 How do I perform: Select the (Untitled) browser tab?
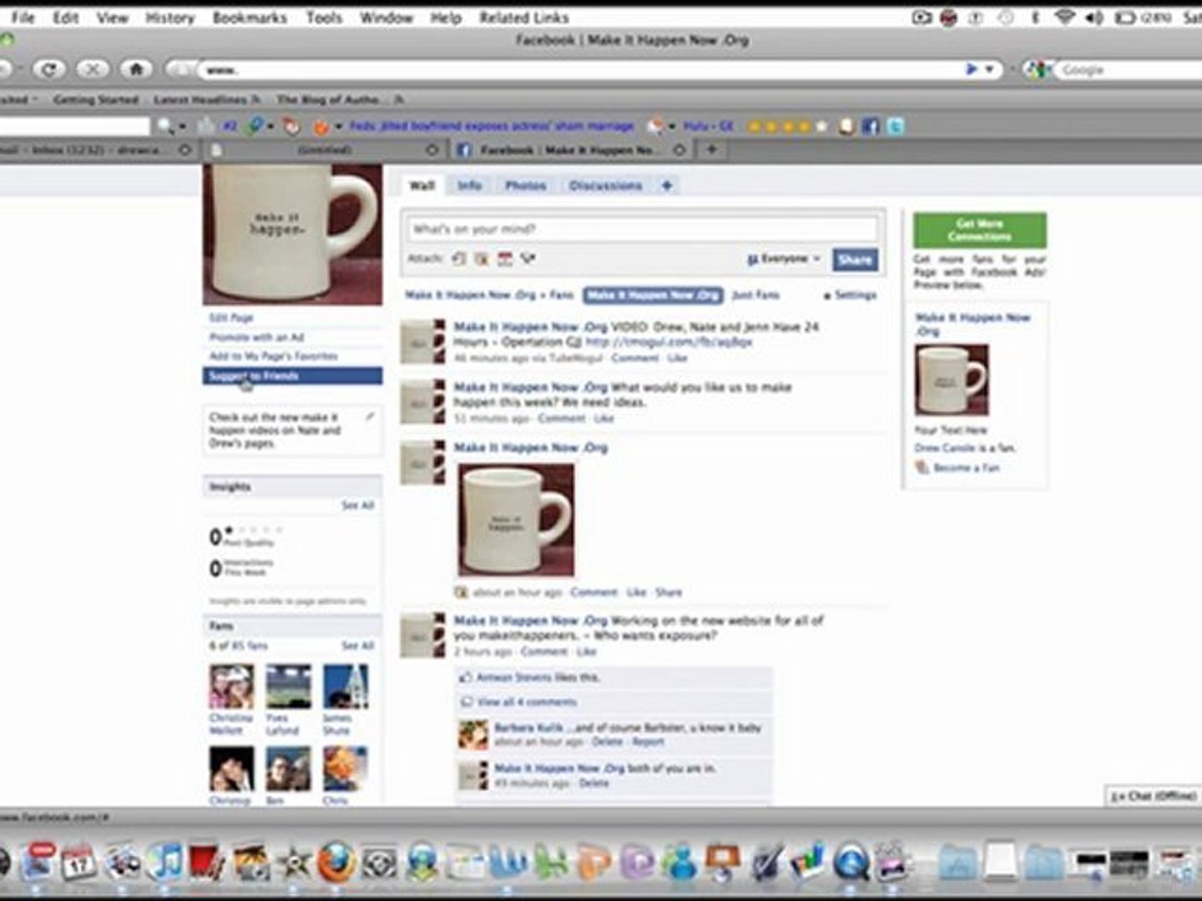click(325, 150)
